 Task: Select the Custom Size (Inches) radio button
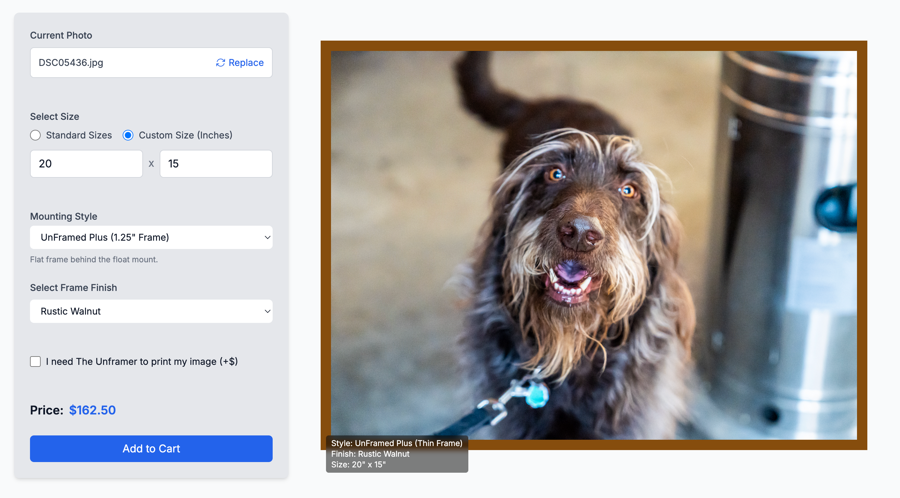pyautogui.click(x=128, y=135)
